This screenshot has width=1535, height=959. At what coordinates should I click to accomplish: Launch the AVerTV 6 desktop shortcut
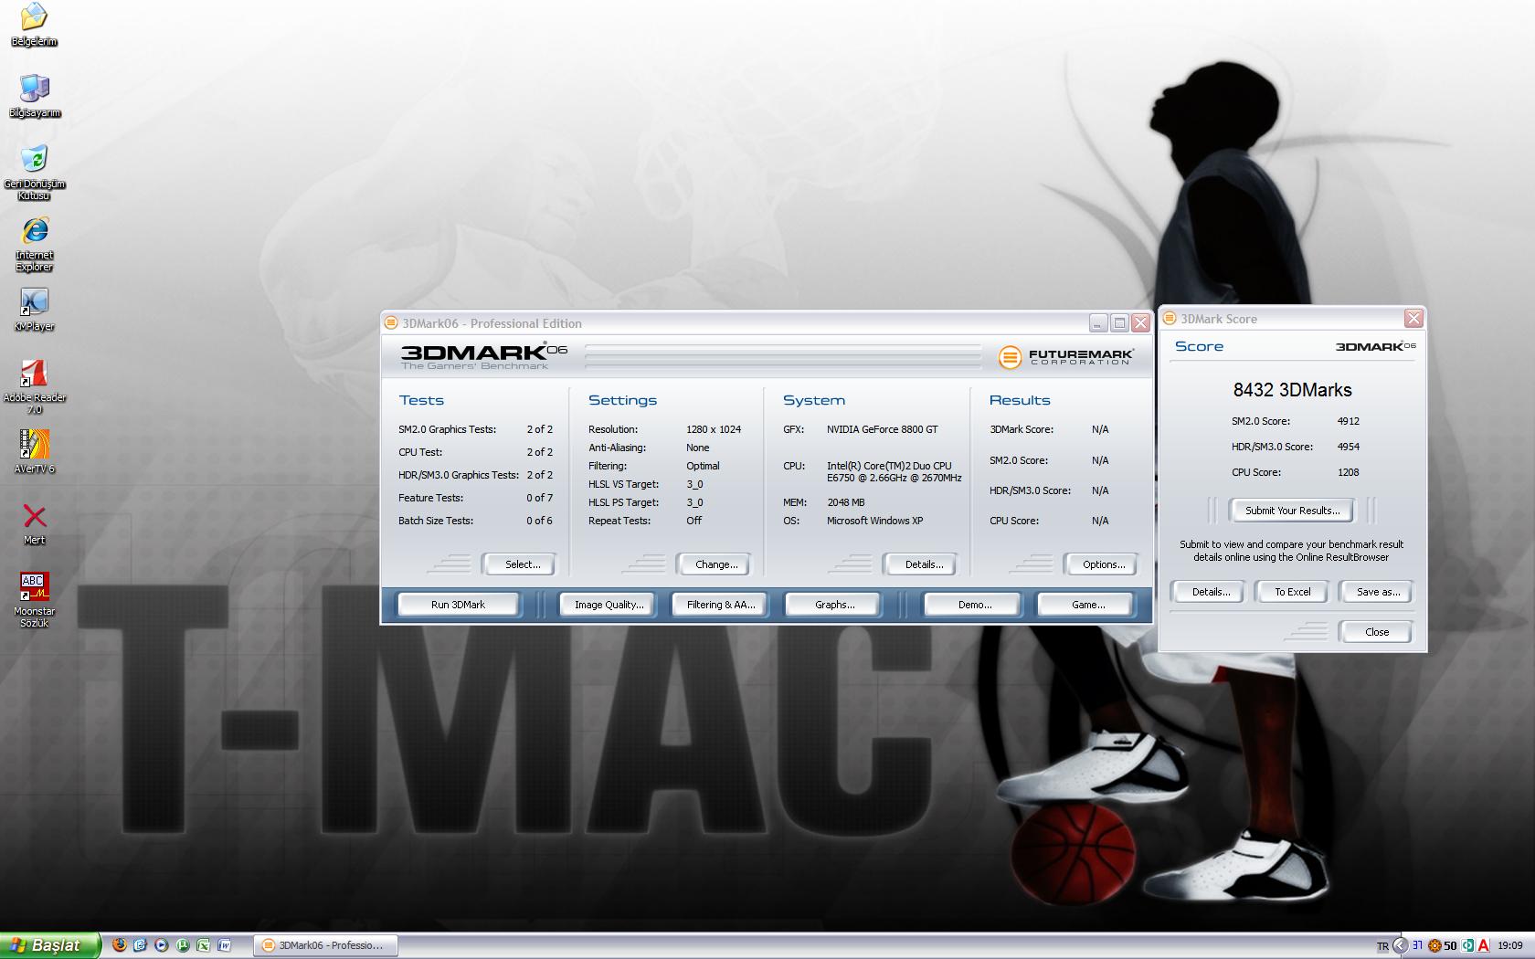tap(34, 452)
